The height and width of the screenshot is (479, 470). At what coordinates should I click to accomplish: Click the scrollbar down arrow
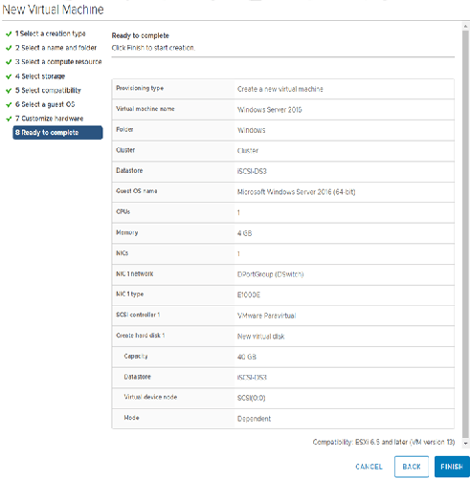tap(466, 443)
